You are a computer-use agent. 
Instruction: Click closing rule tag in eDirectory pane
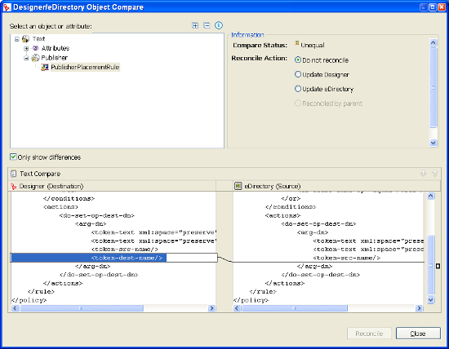pyautogui.click(x=263, y=291)
